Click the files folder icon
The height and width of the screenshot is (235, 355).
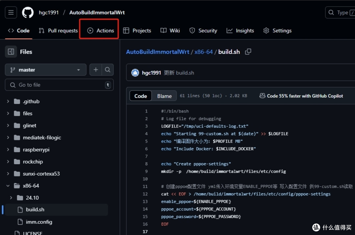click(x=17, y=113)
